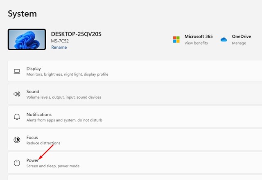The width and height of the screenshot is (262, 180).
Task: Open the Power settings label
Action: tap(32, 160)
